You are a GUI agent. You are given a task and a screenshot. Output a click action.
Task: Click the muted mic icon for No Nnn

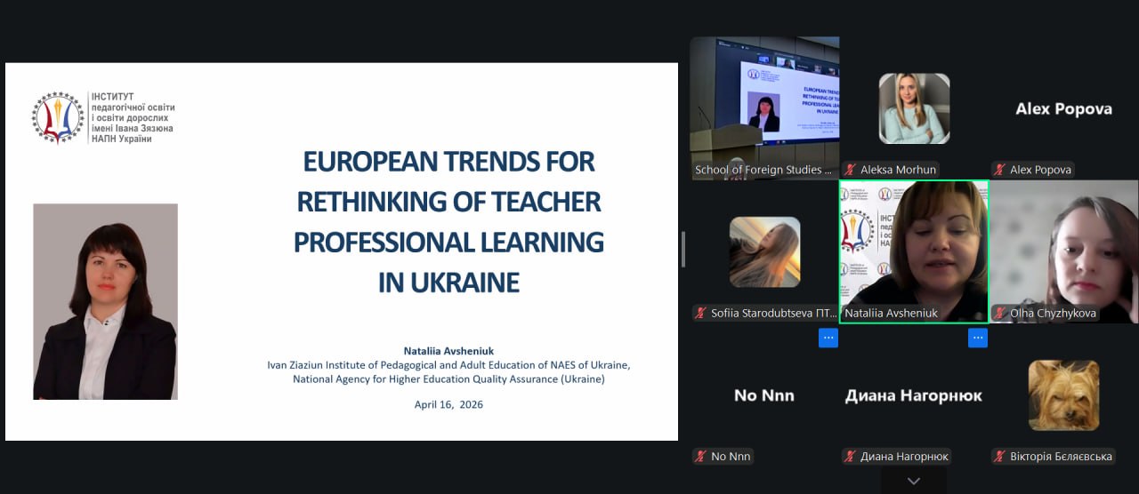tap(702, 457)
